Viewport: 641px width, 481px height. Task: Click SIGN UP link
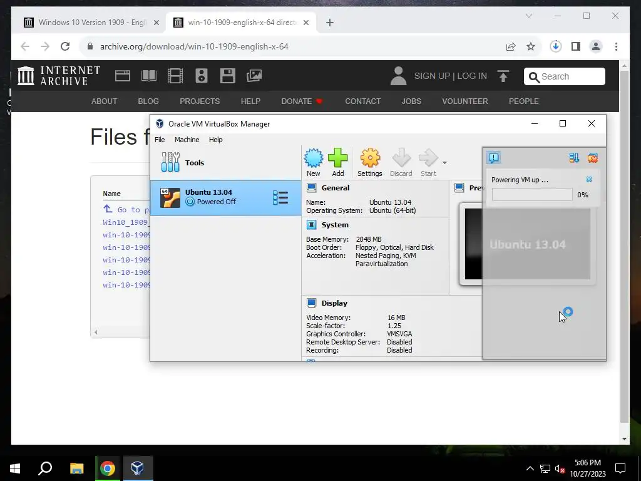pos(432,76)
